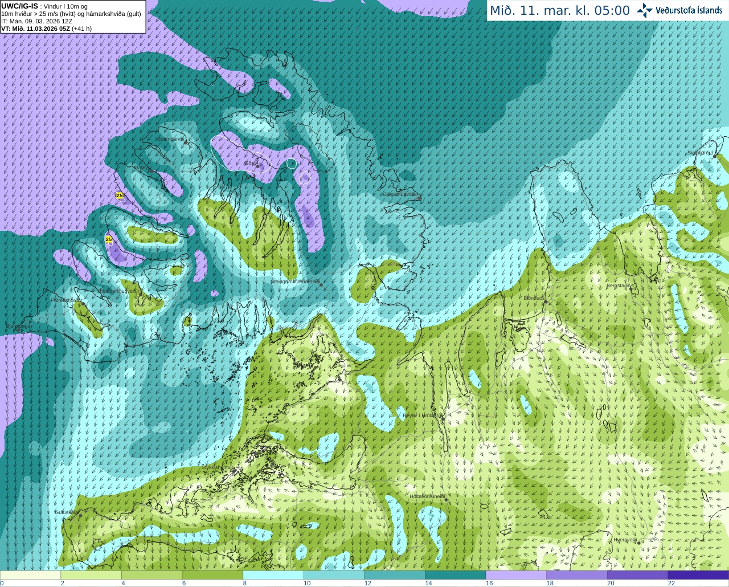
Task: Click the Steingrímsfjarðarheiði station label
Action: click(x=295, y=282)
